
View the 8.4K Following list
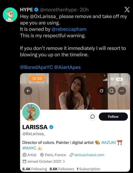(35, 169)
